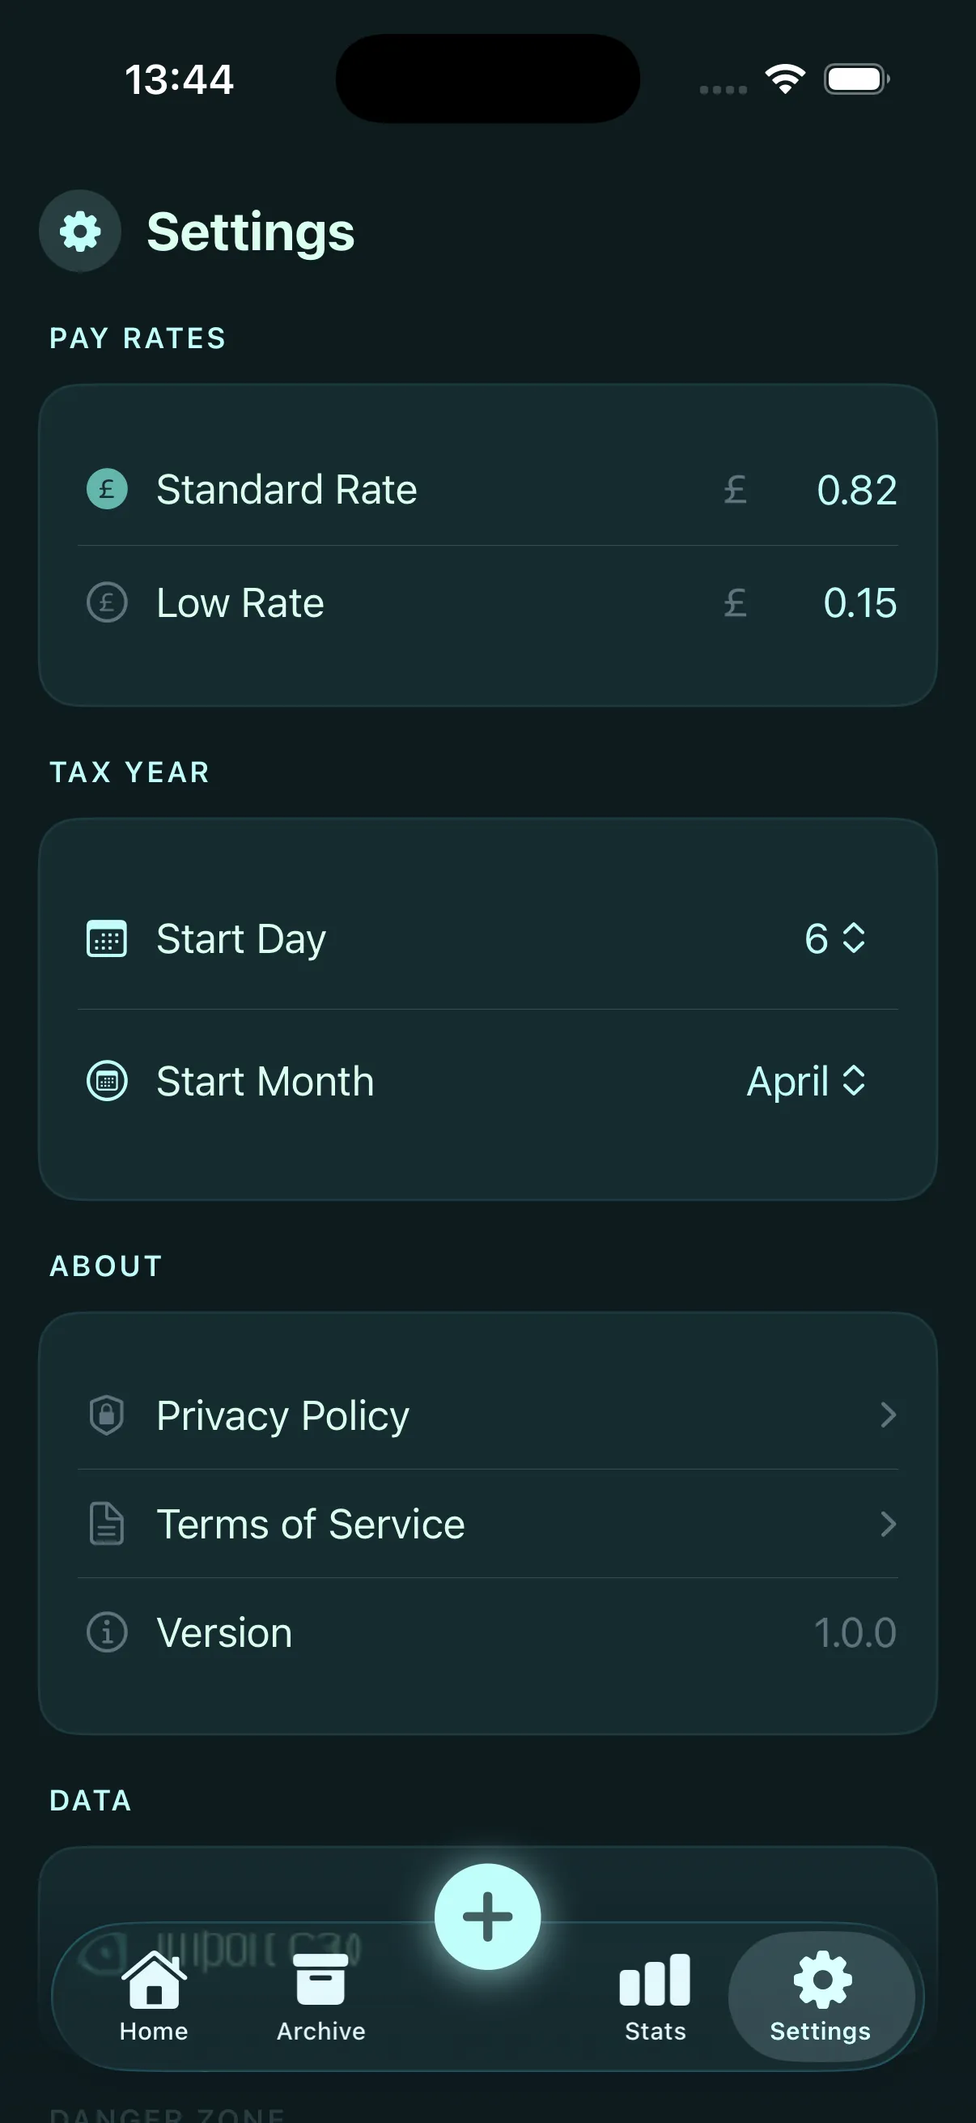Switch to the Home tab
The width and height of the screenshot is (976, 2123).
154,1996
